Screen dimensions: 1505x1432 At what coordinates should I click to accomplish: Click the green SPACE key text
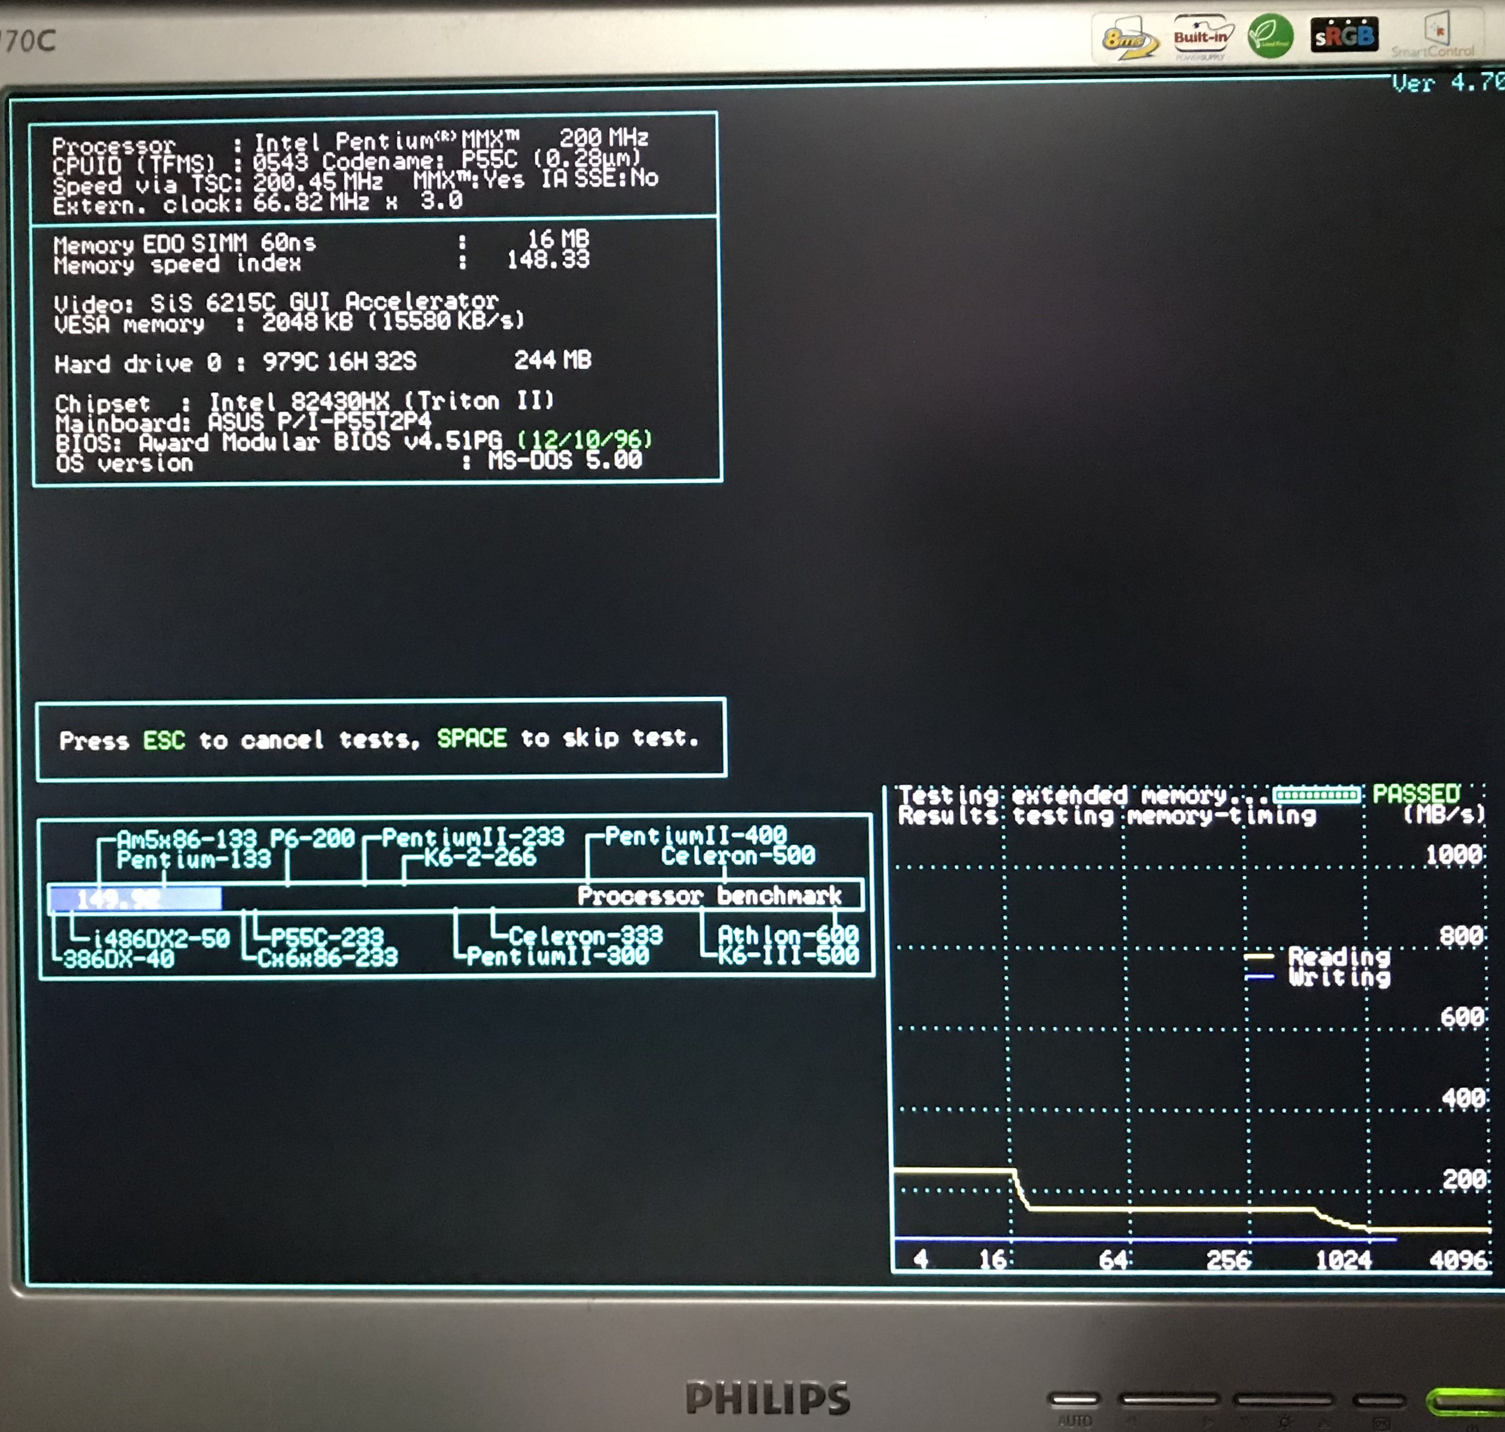(x=471, y=738)
